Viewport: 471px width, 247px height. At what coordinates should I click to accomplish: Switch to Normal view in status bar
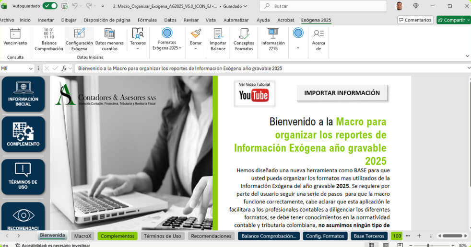372,245
